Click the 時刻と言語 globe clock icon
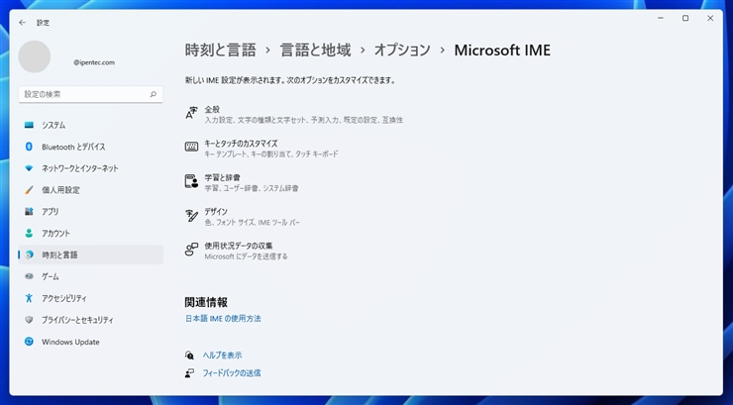Screen dimensions: 733x405 [x=29, y=255]
